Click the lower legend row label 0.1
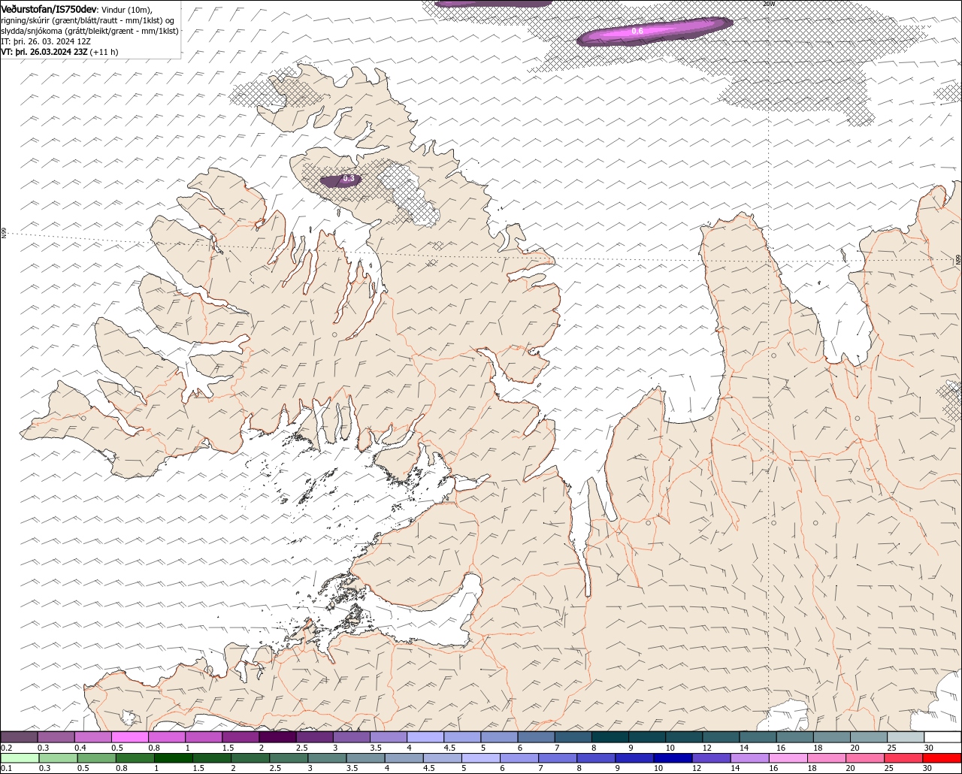 (6, 768)
